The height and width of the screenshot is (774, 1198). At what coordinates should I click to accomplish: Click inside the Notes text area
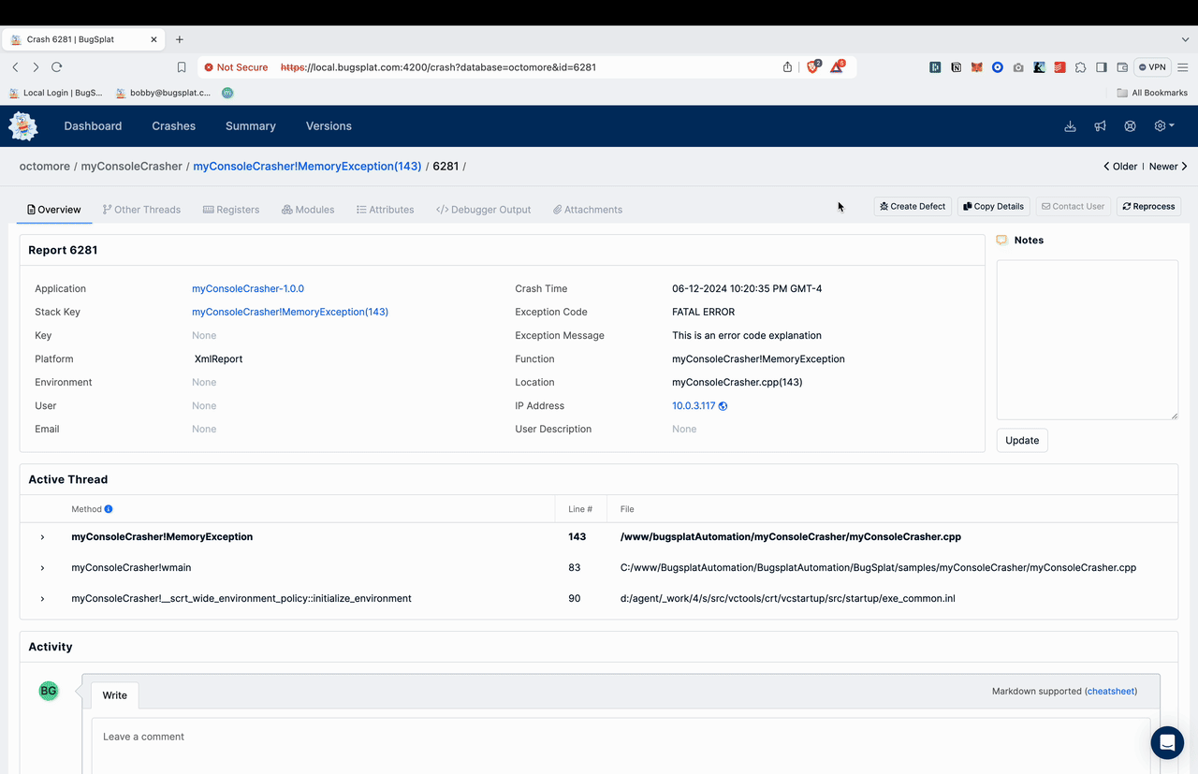coord(1087,339)
